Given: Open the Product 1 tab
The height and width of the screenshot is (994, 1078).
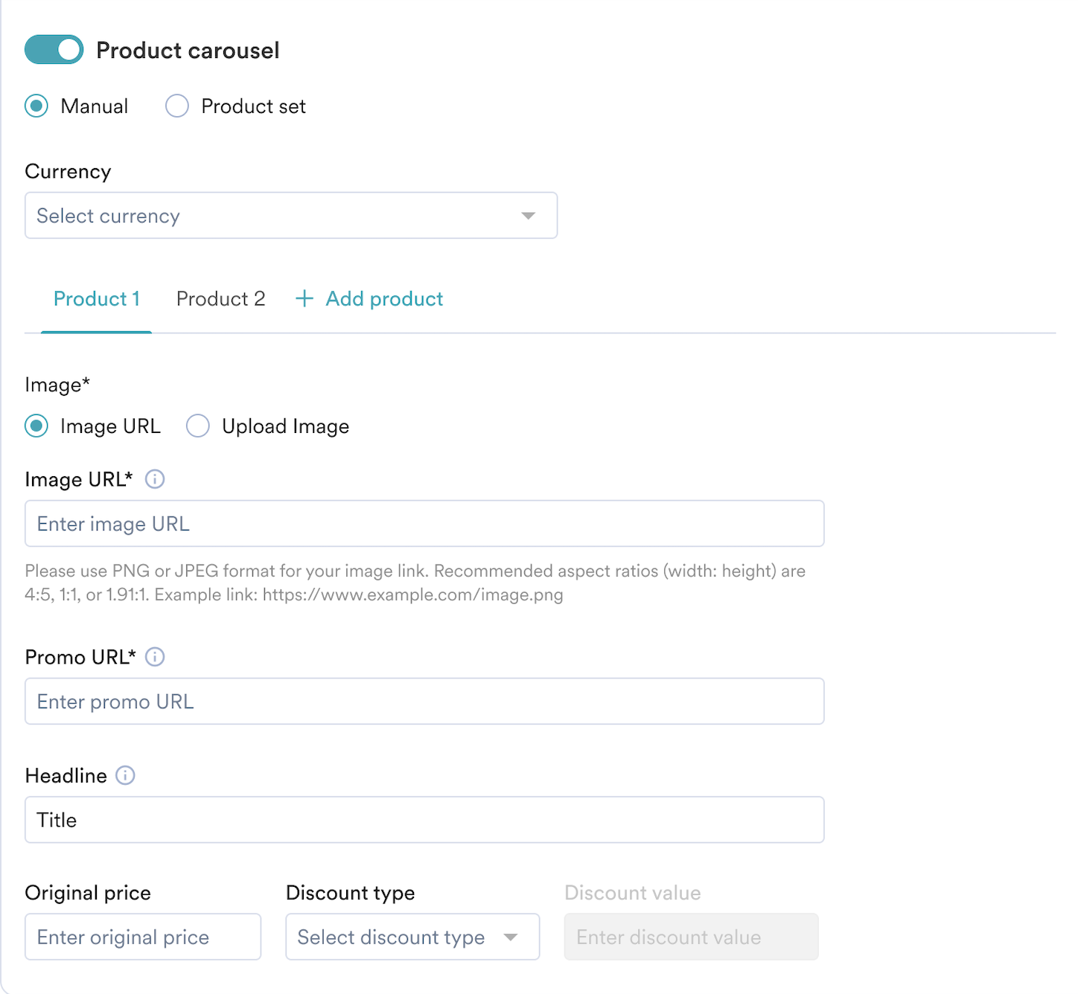Looking at the screenshot, I should coord(97,299).
